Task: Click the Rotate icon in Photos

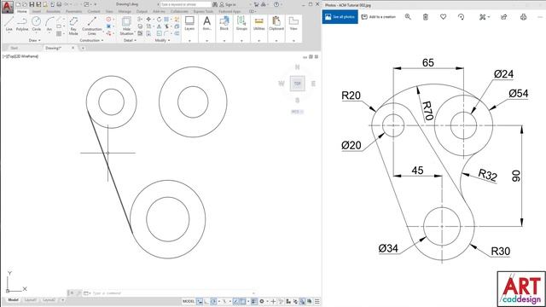Action: pos(461,17)
